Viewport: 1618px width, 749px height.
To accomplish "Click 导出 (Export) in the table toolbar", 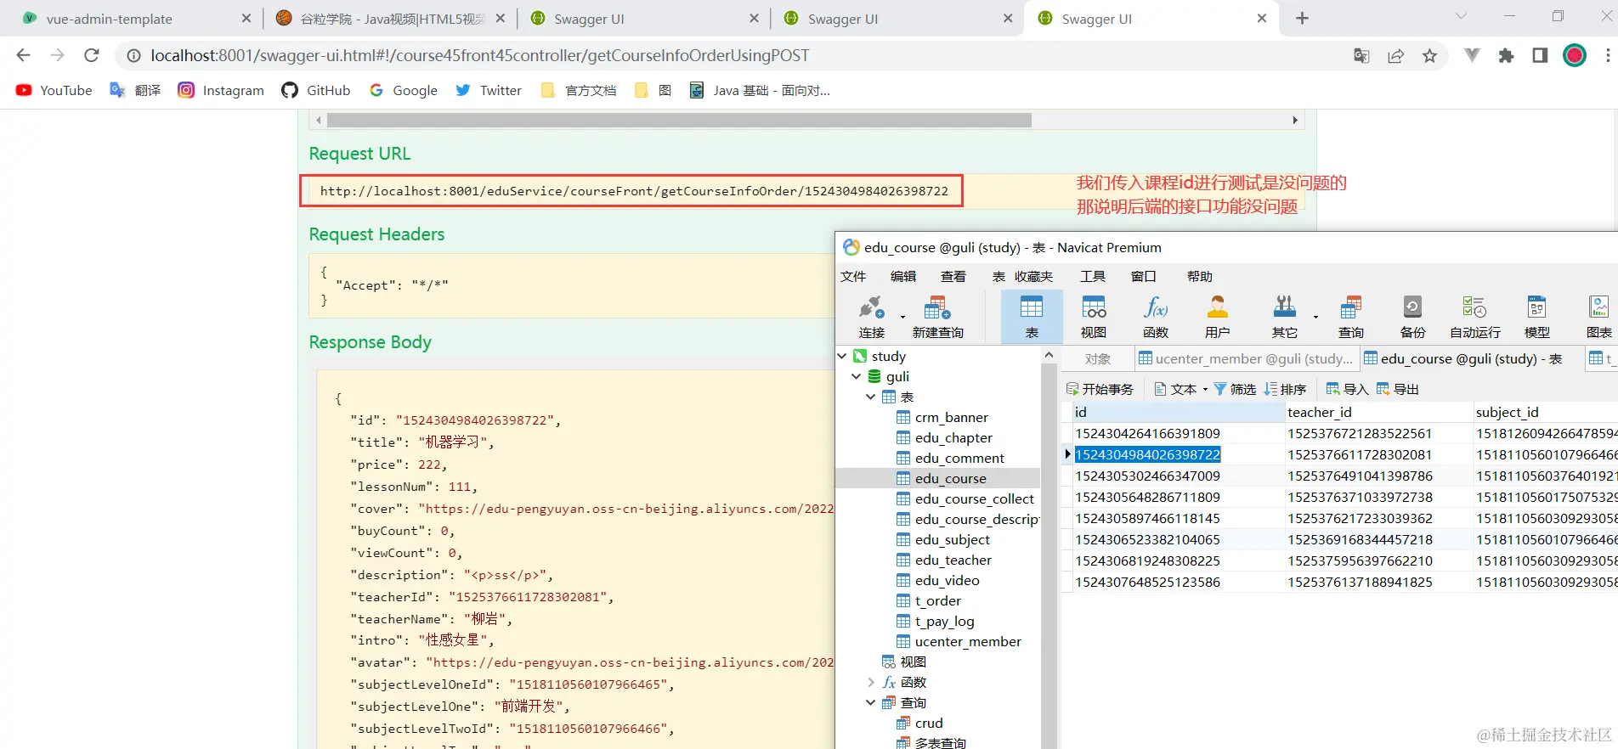I will click(x=1398, y=389).
